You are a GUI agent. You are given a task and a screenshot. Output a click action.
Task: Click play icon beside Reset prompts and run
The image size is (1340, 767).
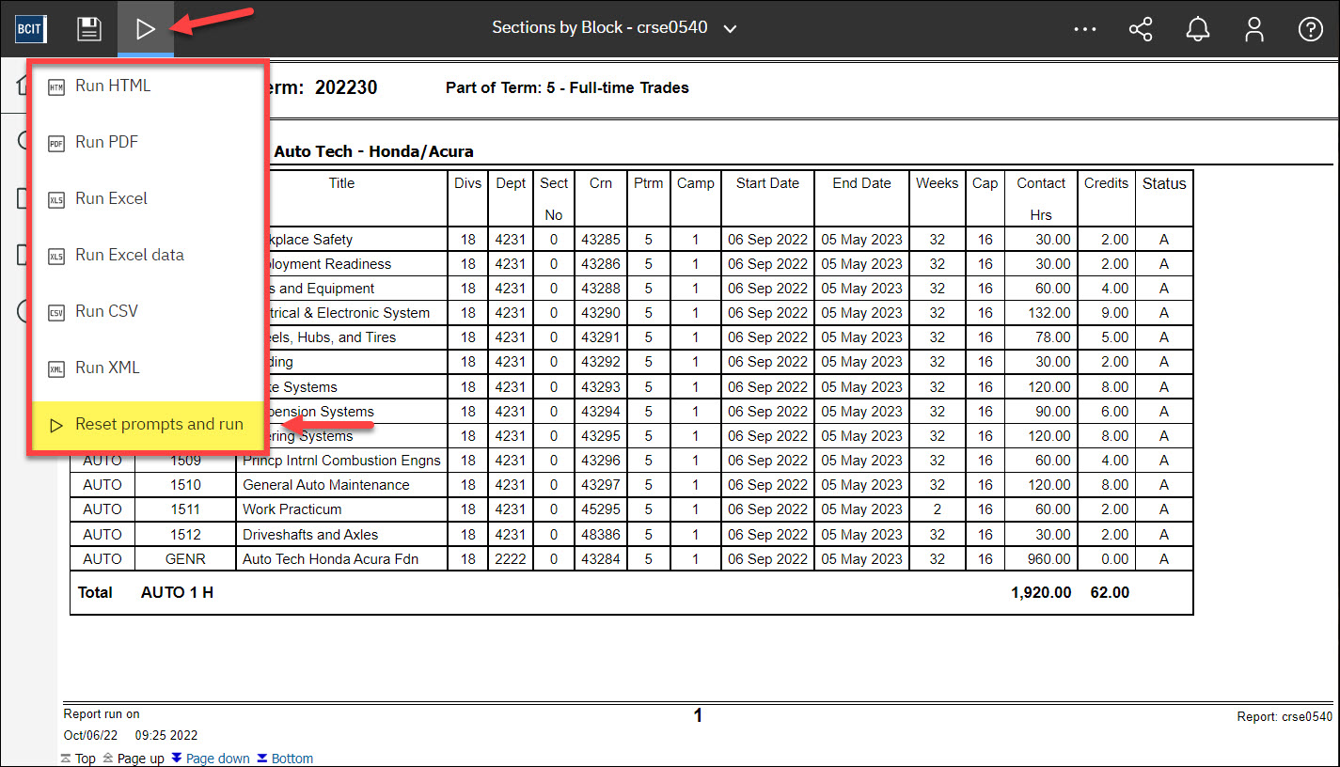pyautogui.click(x=56, y=426)
